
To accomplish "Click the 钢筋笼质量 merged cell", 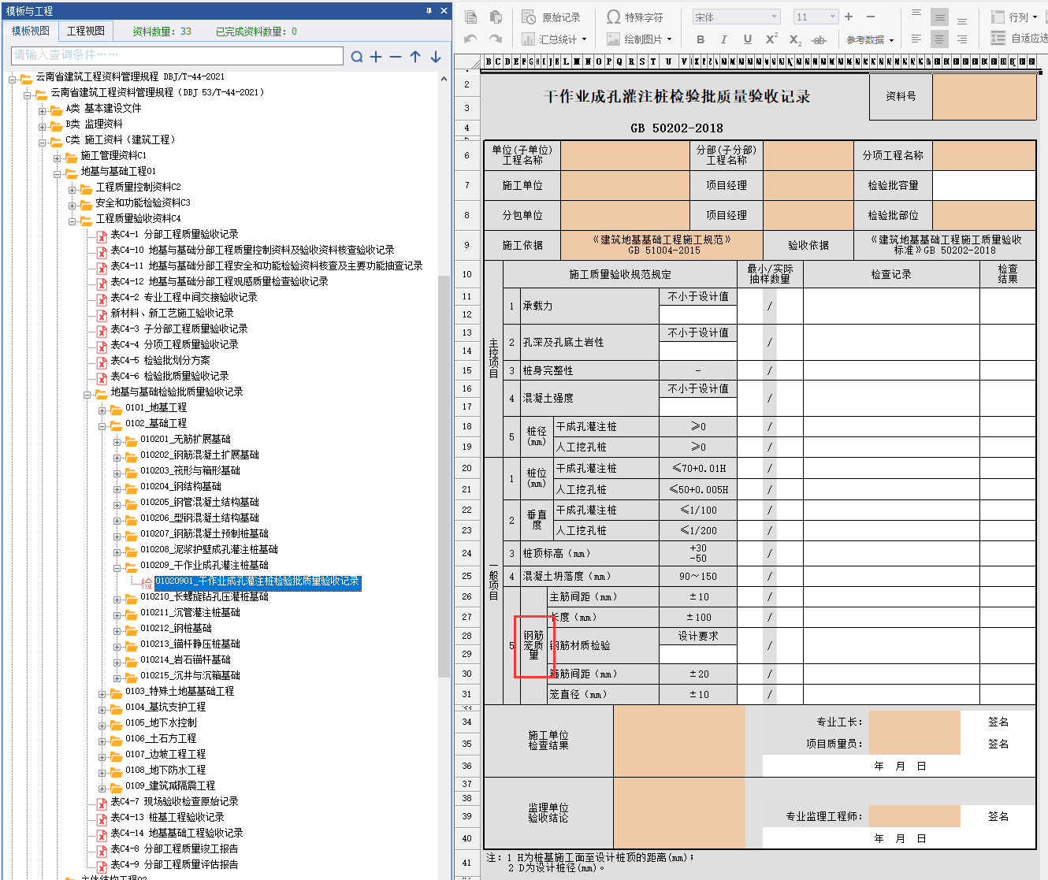I will [x=533, y=645].
